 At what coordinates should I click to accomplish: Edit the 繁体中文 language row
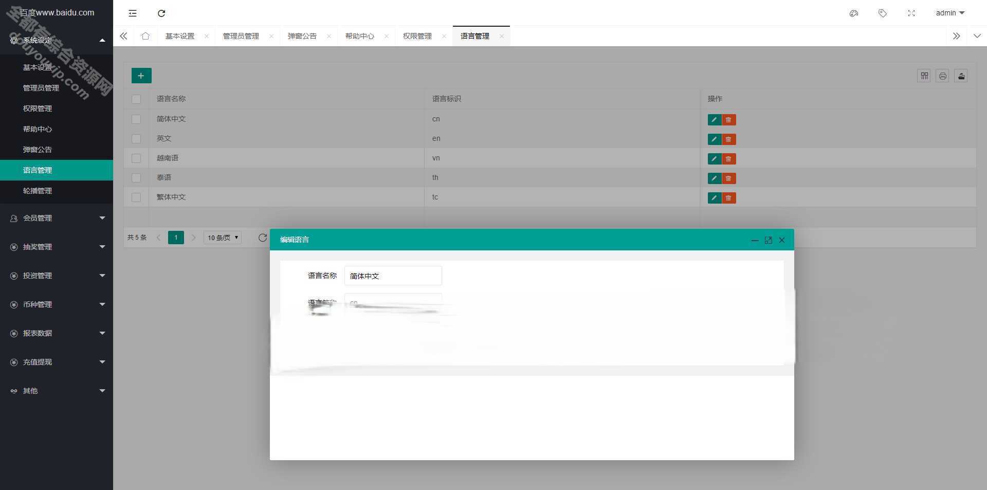[715, 198]
